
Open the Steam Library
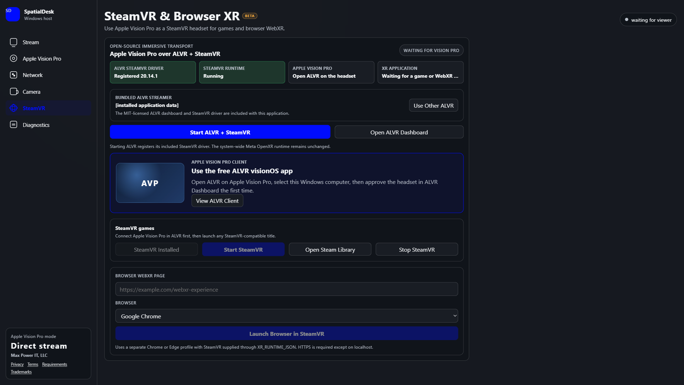point(330,250)
